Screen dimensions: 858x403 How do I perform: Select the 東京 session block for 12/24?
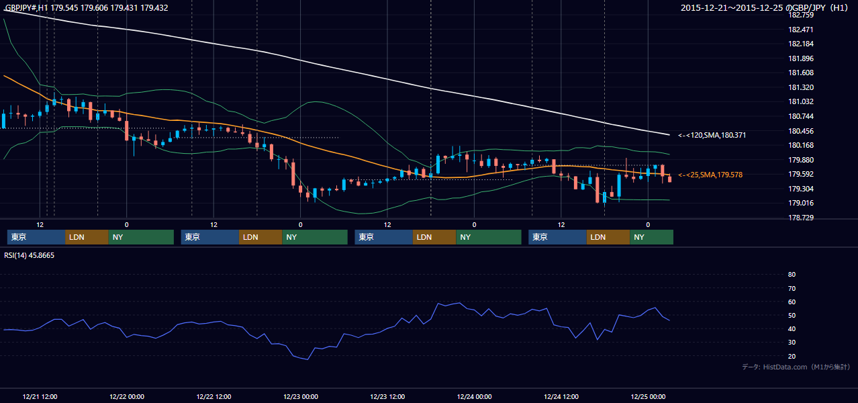click(558, 237)
